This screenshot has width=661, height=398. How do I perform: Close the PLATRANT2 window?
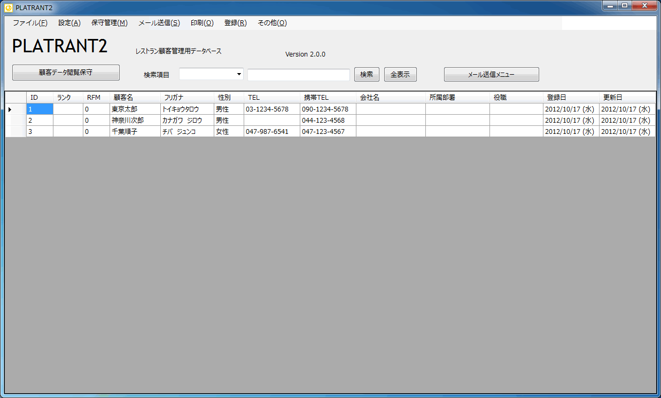coord(644,5)
